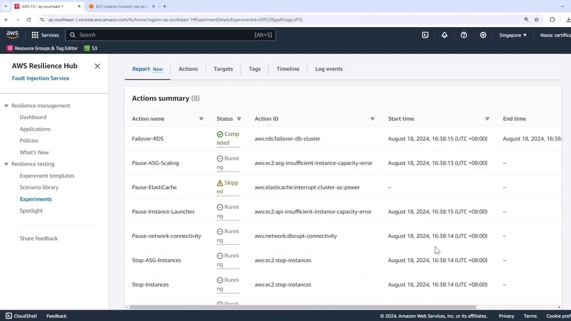Click the Completed status icon for Failover-RDS
Viewport: 571px width, 321px height.
click(x=220, y=134)
